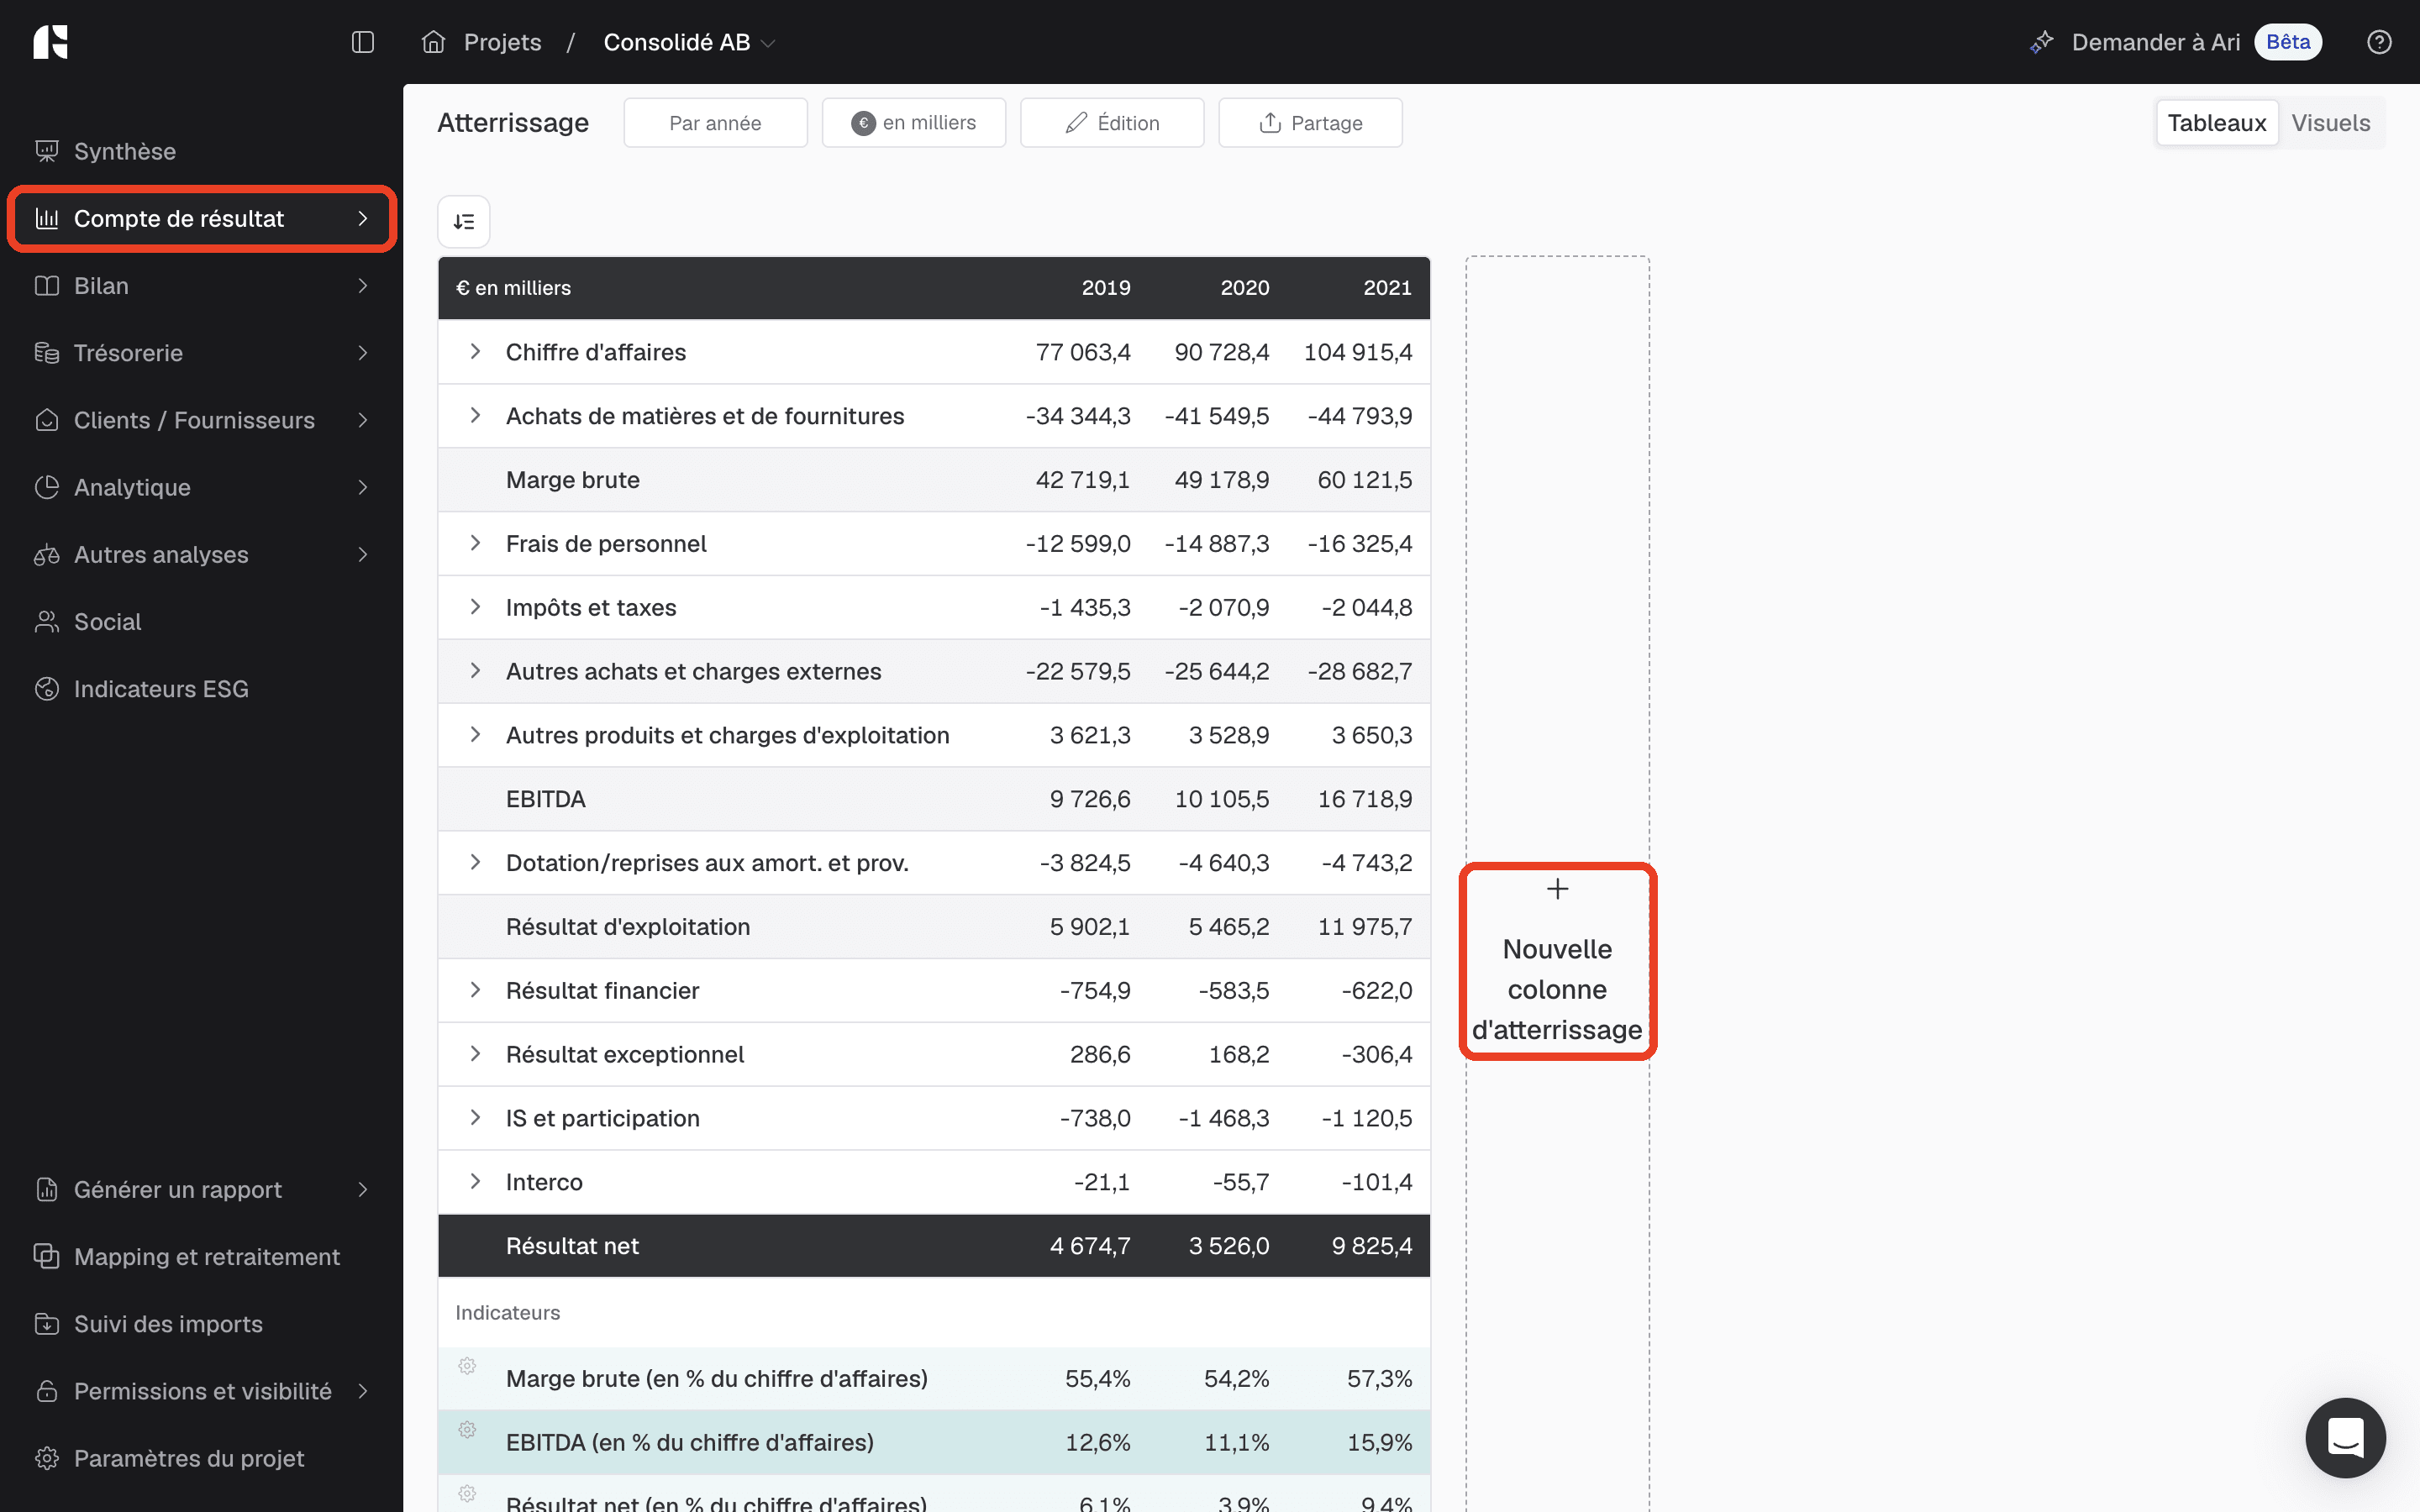Expand the Impôts et taxes row

coord(475,607)
